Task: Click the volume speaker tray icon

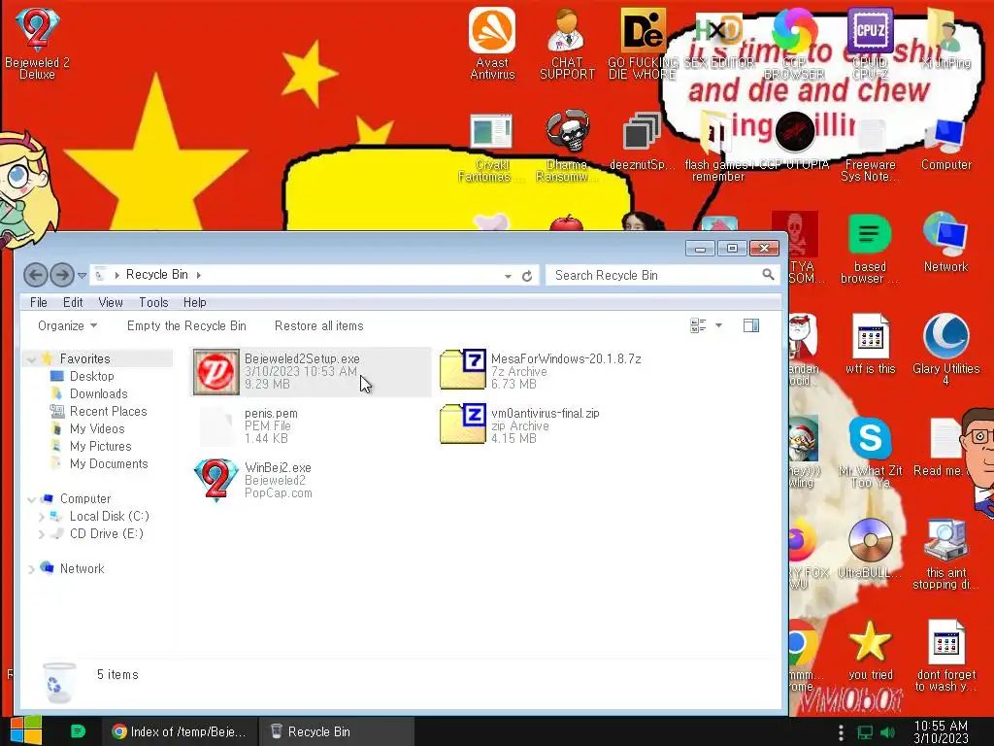Action: pyautogui.click(x=887, y=732)
